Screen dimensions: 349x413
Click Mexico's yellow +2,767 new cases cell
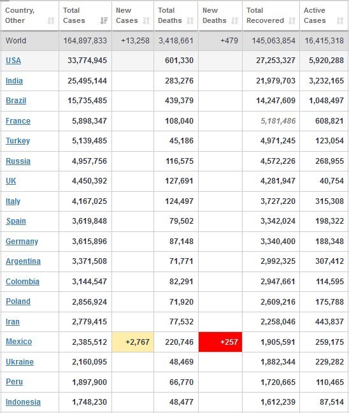point(132,342)
